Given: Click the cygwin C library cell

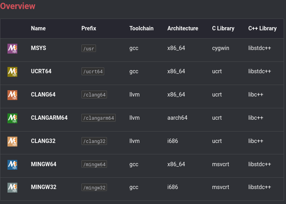Looking at the screenshot, I should tap(220, 48).
